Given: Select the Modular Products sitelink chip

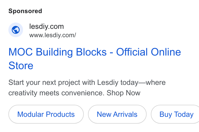Looking at the screenshot, I should [46, 114].
